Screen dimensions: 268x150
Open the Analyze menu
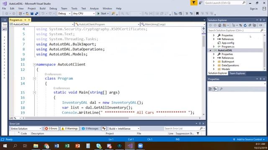tap(94, 8)
